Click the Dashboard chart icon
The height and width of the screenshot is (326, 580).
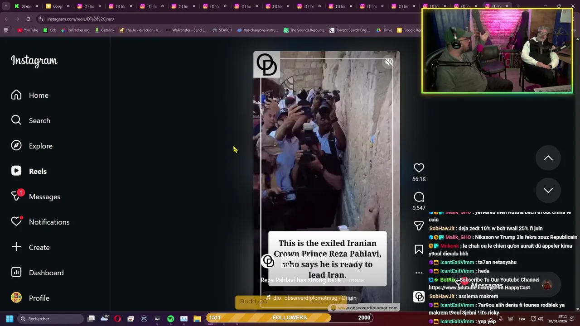click(16, 272)
